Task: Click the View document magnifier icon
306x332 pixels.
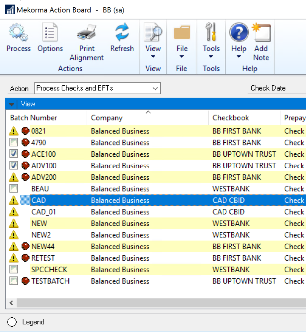Action: point(153,32)
